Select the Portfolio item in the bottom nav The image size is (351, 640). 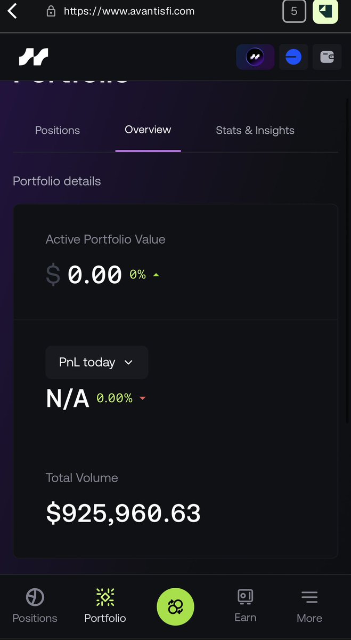[x=105, y=606]
